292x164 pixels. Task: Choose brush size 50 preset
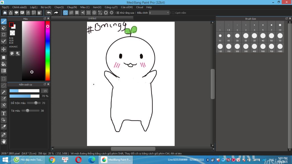(x=271, y=37)
